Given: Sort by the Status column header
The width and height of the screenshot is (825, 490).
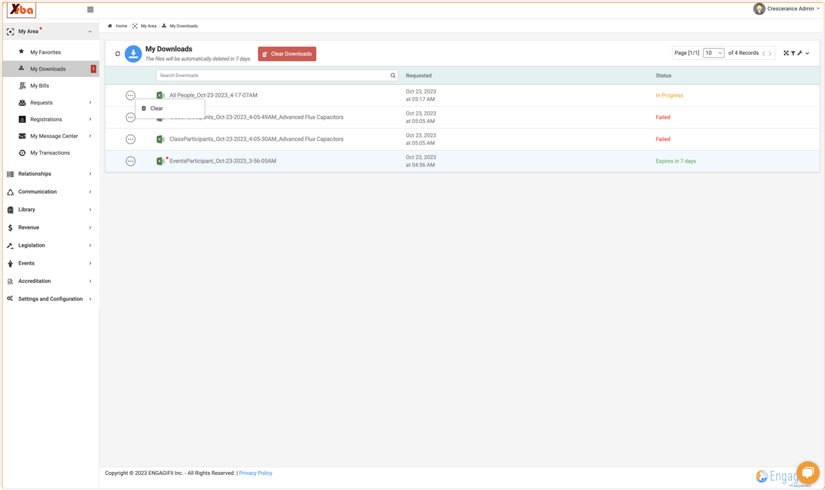Looking at the screenshot, I should pos(663,76).
